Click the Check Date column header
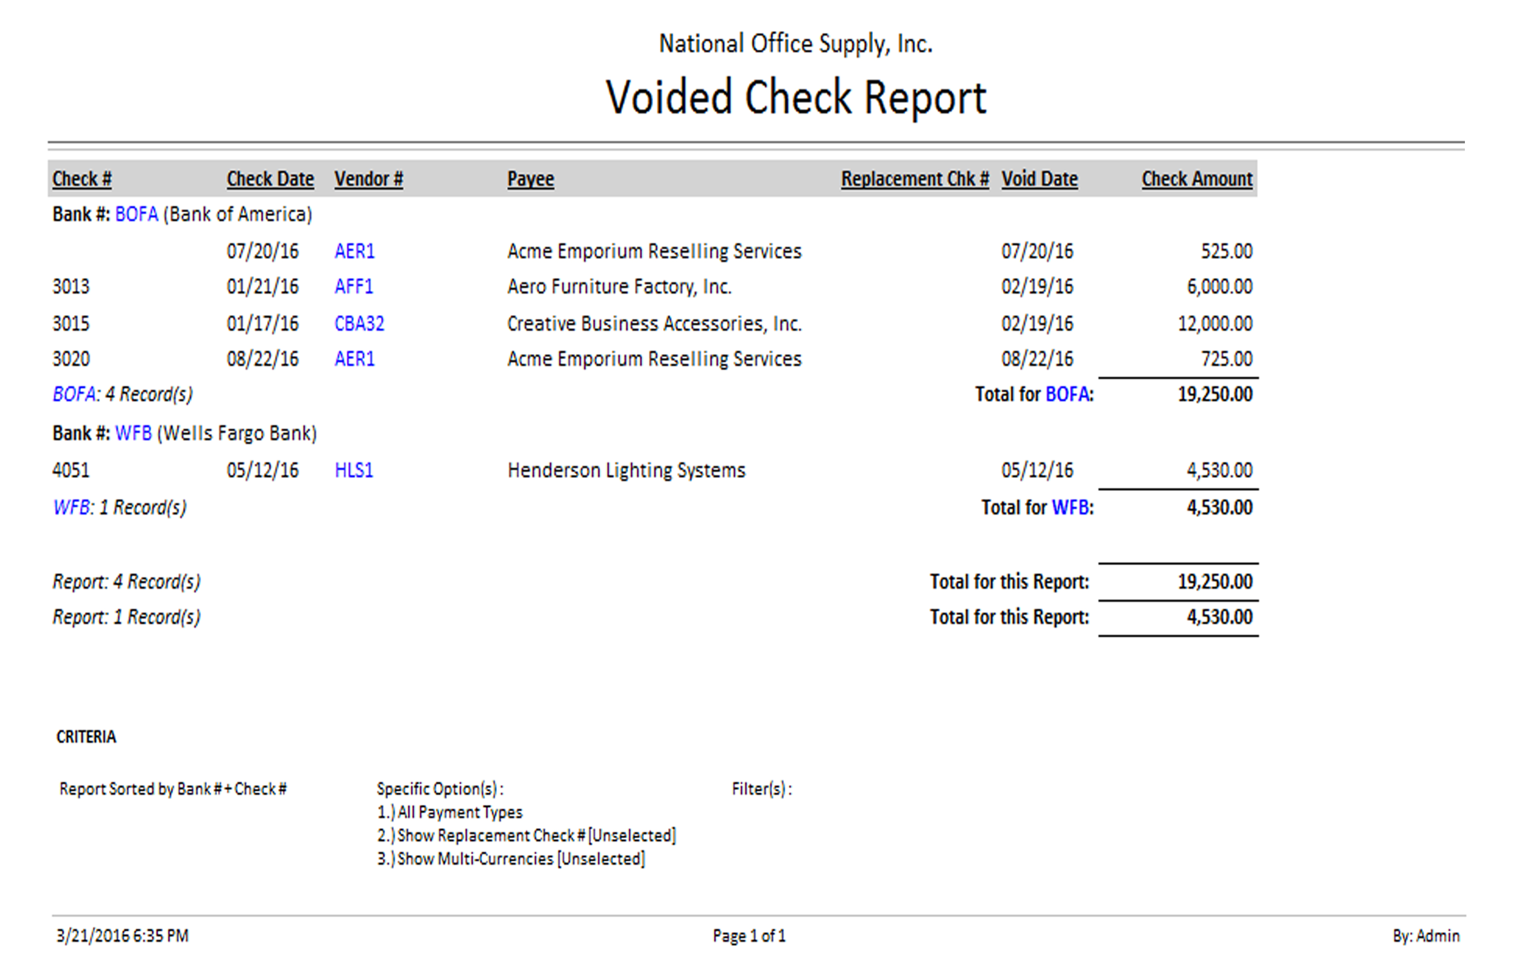Viewport: 1520px width, 973px height. (270, 179)
